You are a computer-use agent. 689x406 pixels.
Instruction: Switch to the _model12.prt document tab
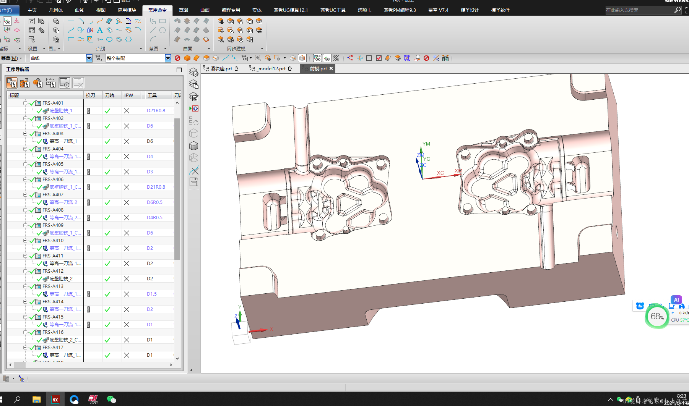pyautogui.click(x=271, y=69)
